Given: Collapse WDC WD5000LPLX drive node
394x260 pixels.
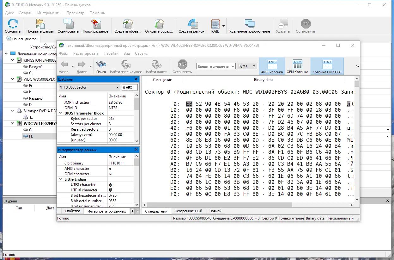Looking at the screenshot, I should [x=12, y=79].
